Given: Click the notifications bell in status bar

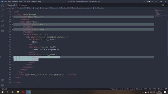Looking at the screenshot, I should click(166, 89).
